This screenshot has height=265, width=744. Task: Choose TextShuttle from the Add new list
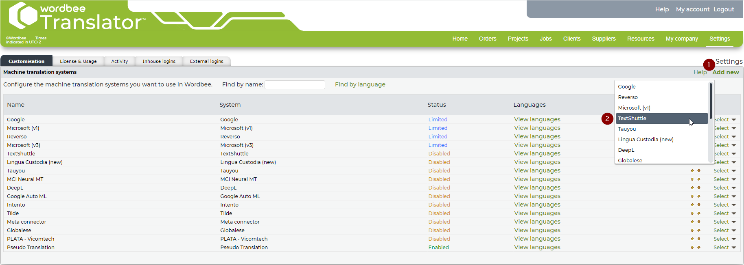pos(632,118)
